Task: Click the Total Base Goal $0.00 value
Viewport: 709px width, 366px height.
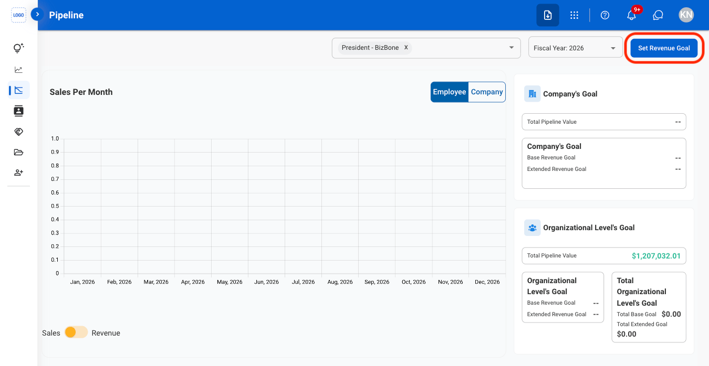Action: (671, 314)
